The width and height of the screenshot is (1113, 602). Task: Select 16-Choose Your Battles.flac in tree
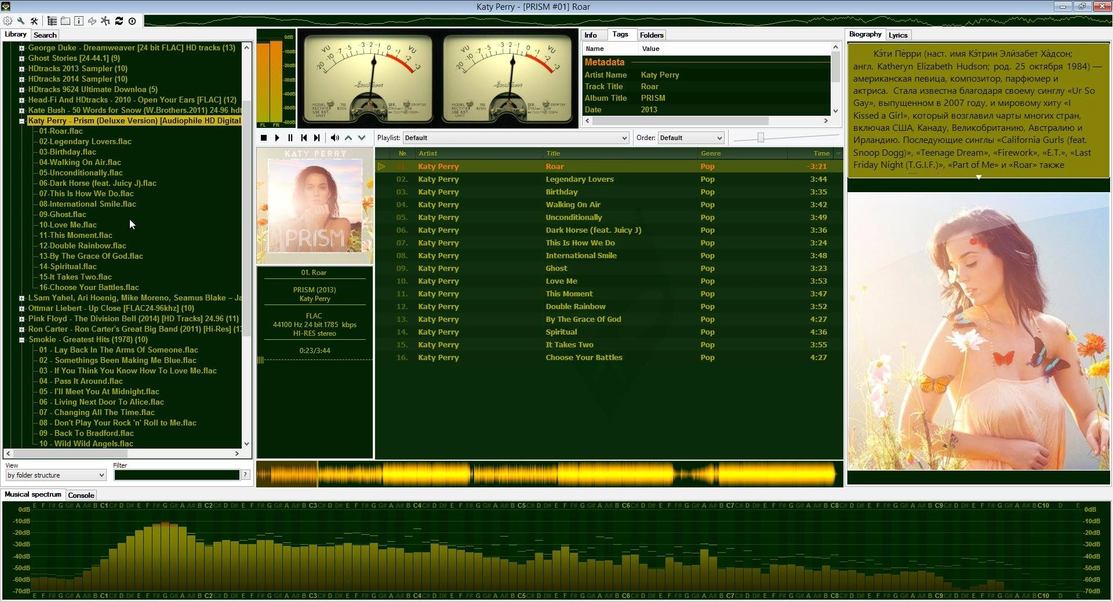(x=89, y=288)
